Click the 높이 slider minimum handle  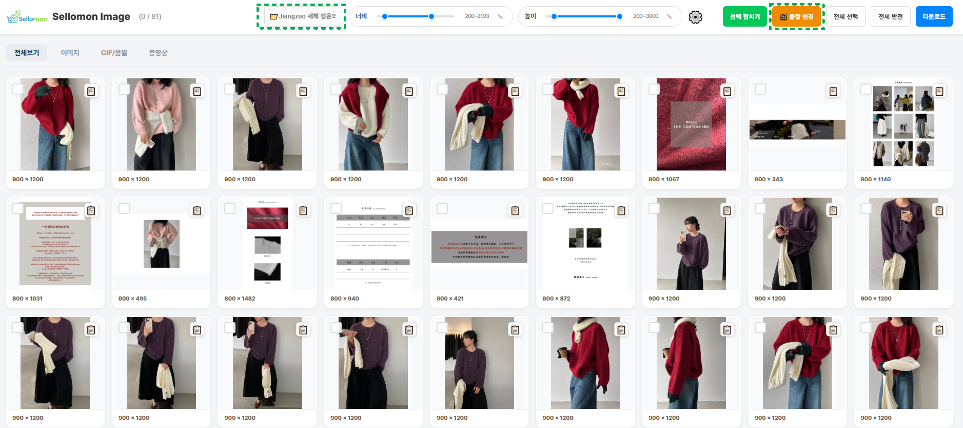point(554,16)
